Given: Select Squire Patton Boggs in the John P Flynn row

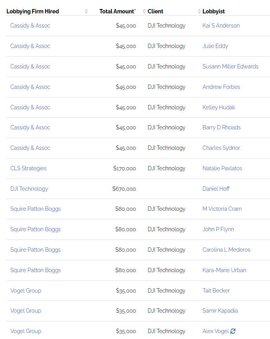Looking at the screenshot, I should tap(35, 229).
